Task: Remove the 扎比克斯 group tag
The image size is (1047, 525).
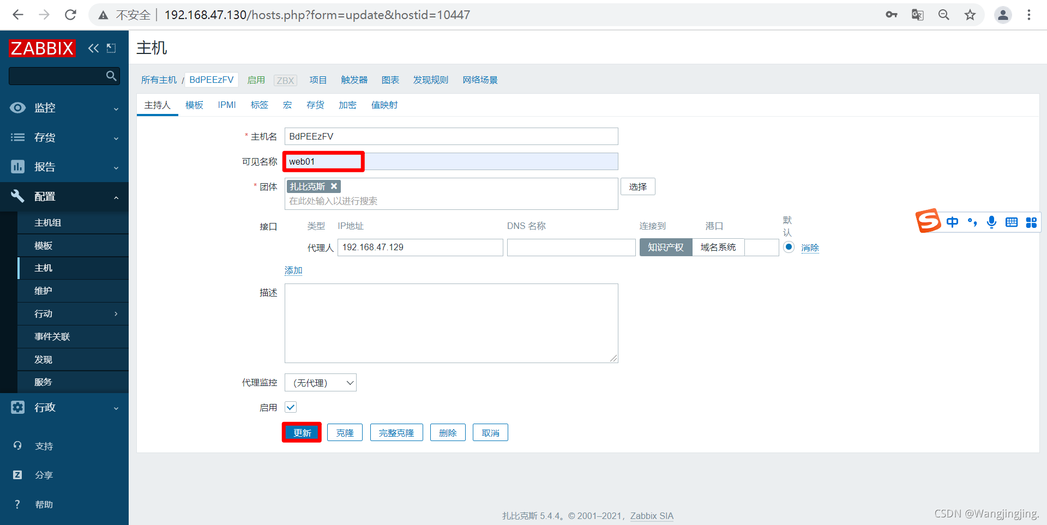Action: point(334,186)
